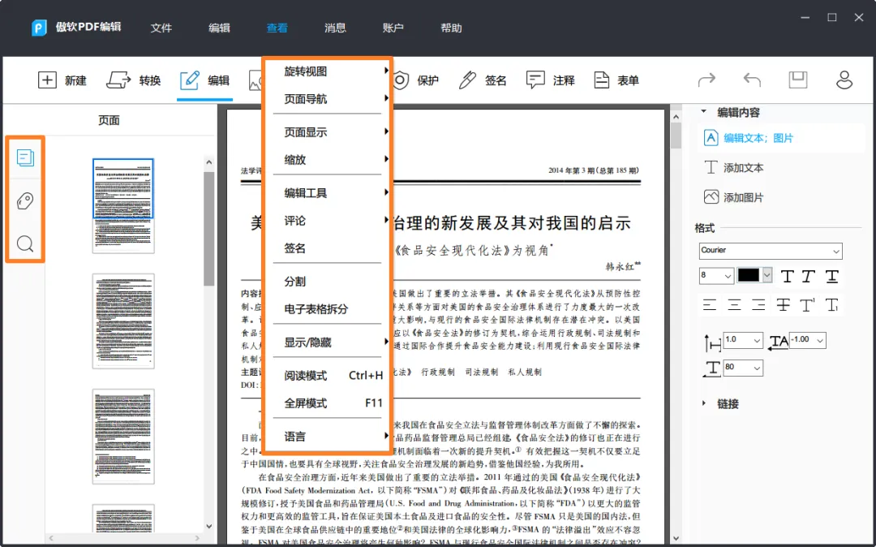Open the 帮助 menu
This screenshot has width=876, height=547.
click(x=452, y=28)
